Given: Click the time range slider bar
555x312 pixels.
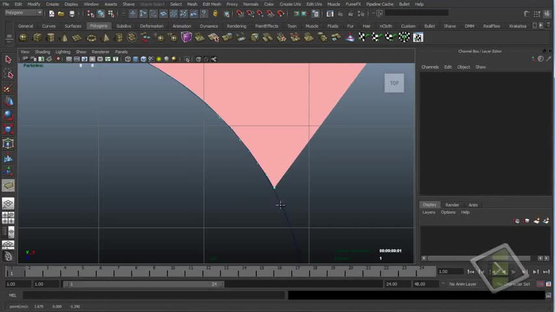Looking at the screenshot, I should click(144, 284).
